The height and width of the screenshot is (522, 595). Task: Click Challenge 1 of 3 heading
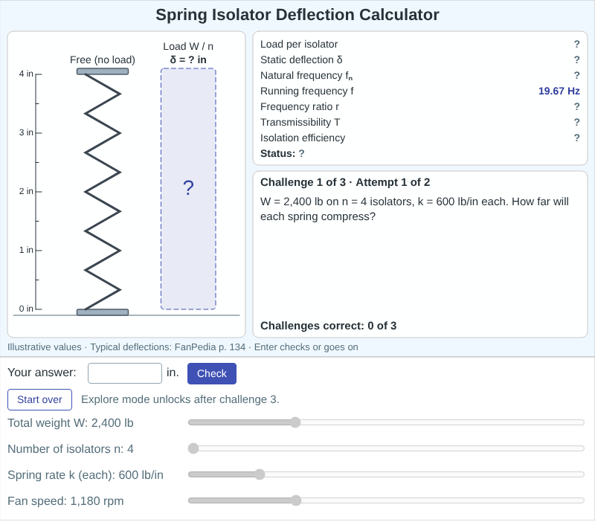345,182
